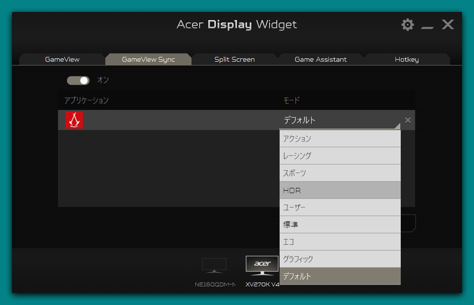Select 標準 in the dropdown list
474x305 pixels.
click(x=340, y=225)
